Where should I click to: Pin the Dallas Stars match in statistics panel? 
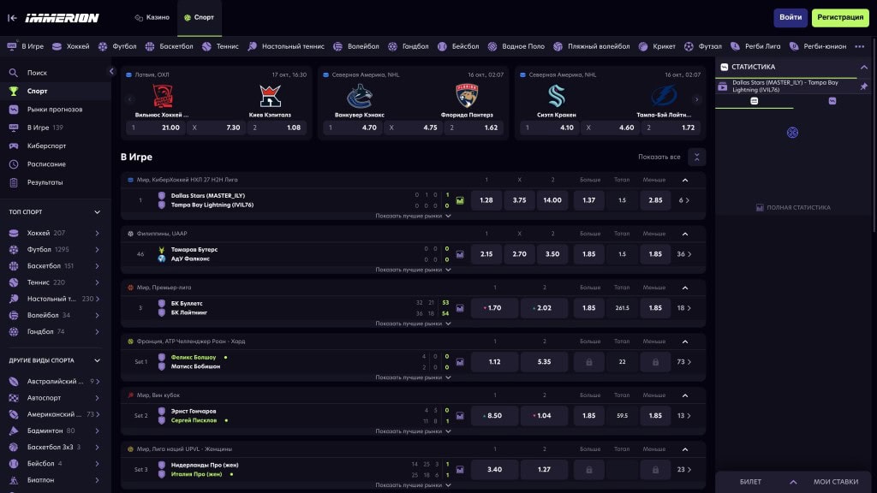[864, 86]
